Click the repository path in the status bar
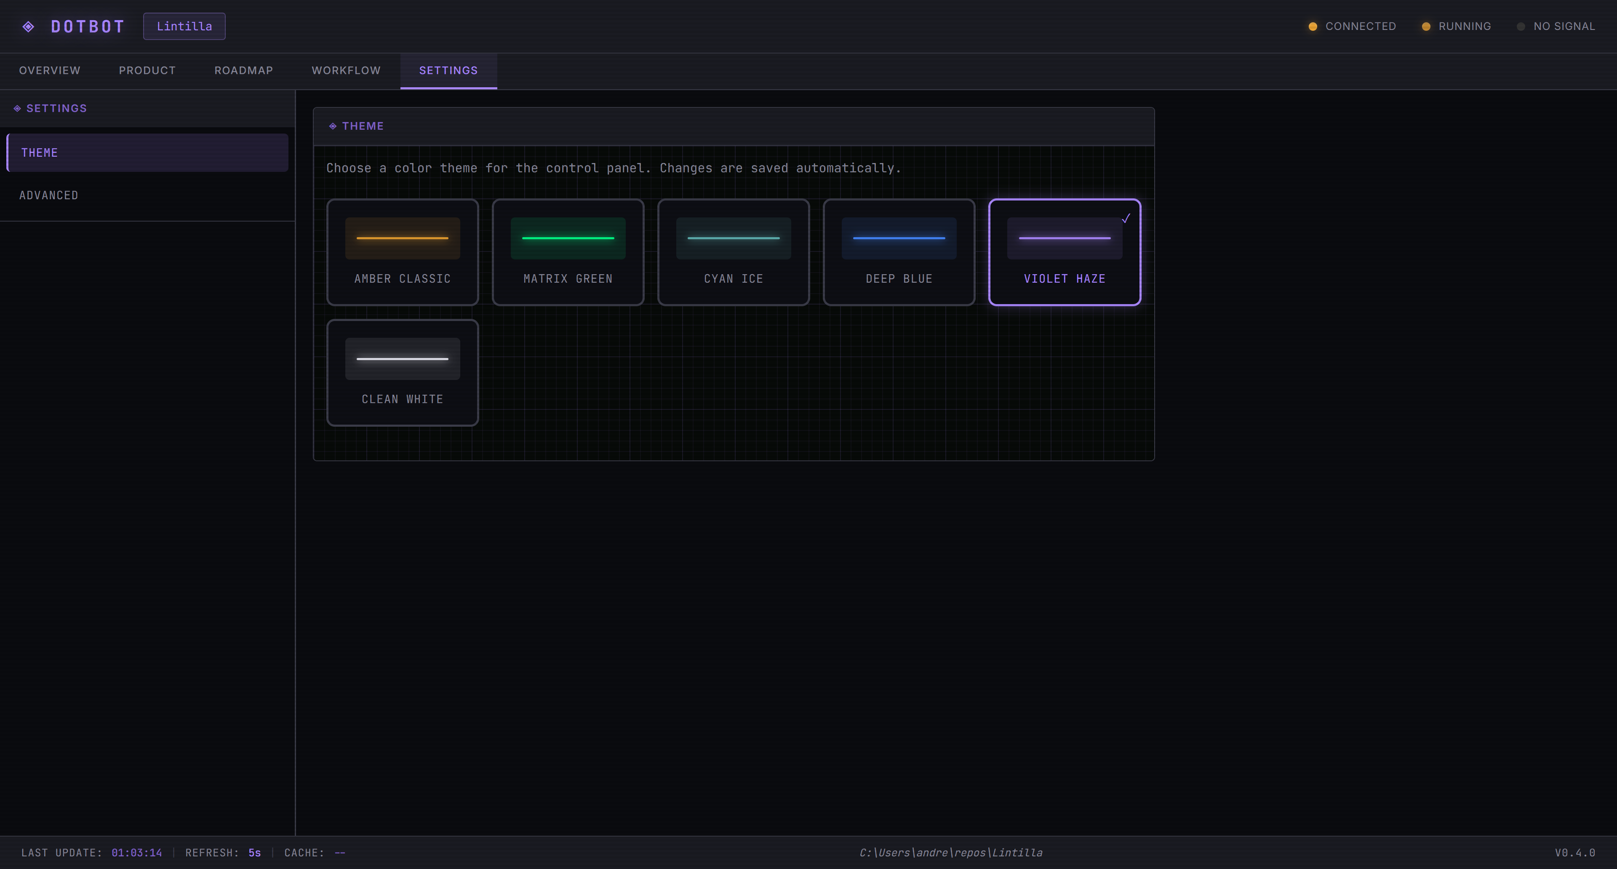This screenshot has height=869, width=1617. click(951, 853)
